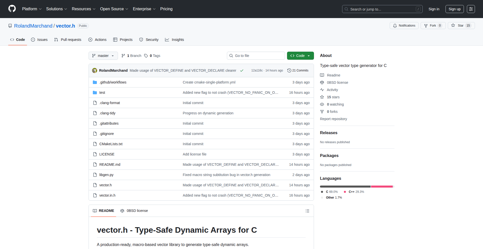The image size is (483, 249).
Task: Switch to the Insights tab
Action: (x=175, y=40)
